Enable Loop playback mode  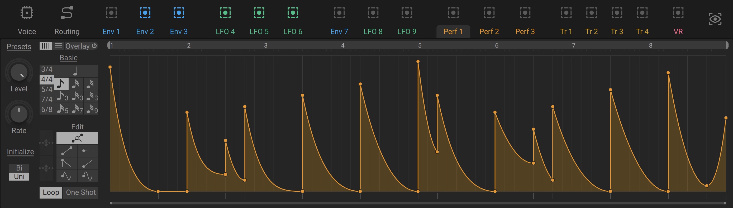51,192
